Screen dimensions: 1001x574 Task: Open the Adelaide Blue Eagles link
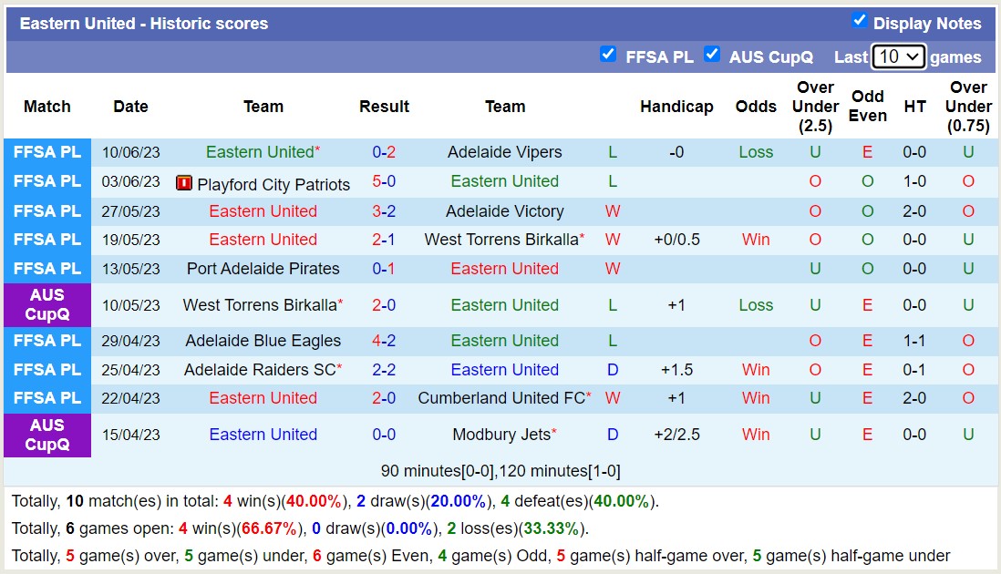click(x=263, y=341)
